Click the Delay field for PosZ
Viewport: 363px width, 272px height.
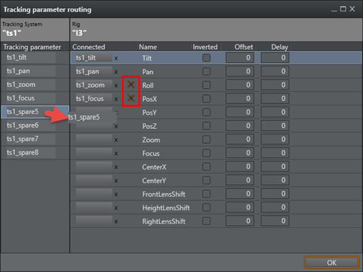click(x=275, y=125)
